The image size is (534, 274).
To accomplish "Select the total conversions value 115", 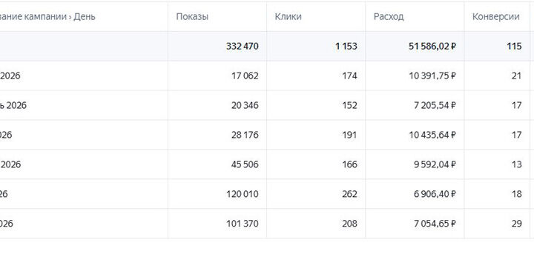I will [x=514, y=46].
